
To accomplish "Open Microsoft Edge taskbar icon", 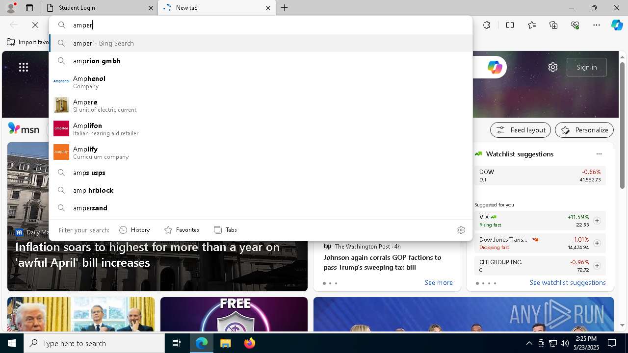I will click(202, 343).
